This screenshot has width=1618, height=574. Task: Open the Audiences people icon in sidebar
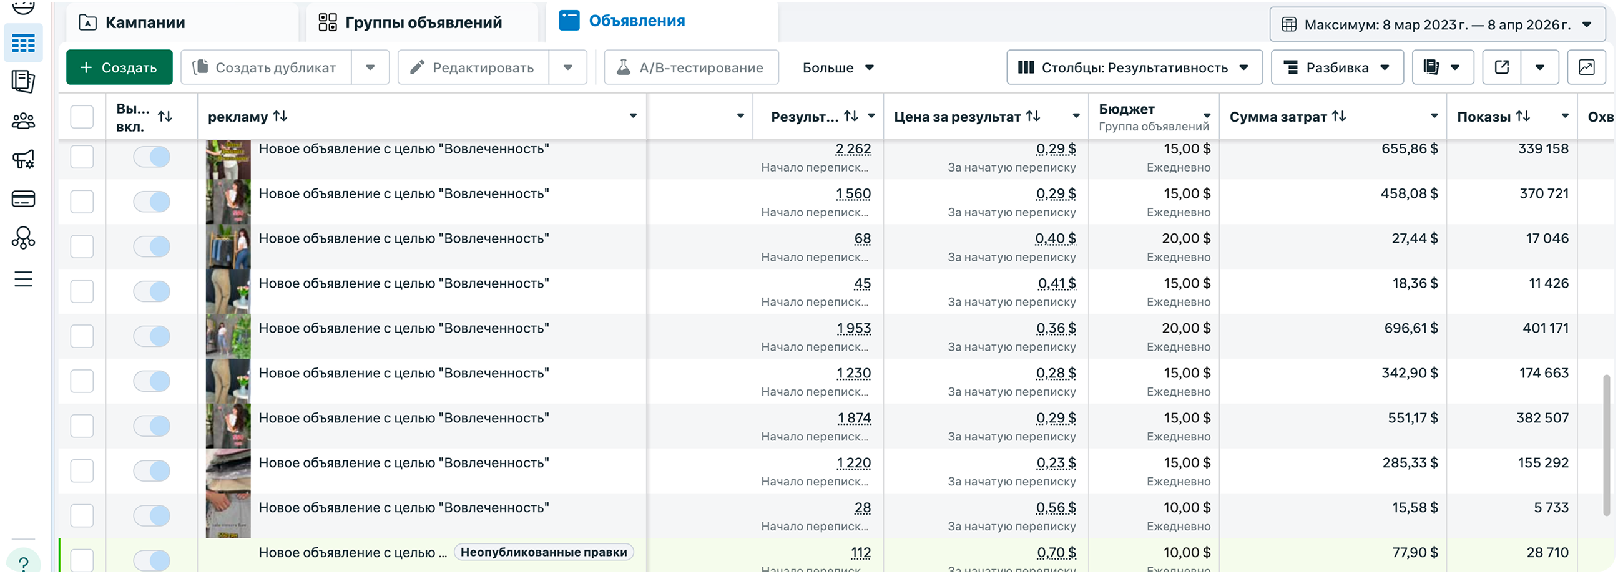23,120
